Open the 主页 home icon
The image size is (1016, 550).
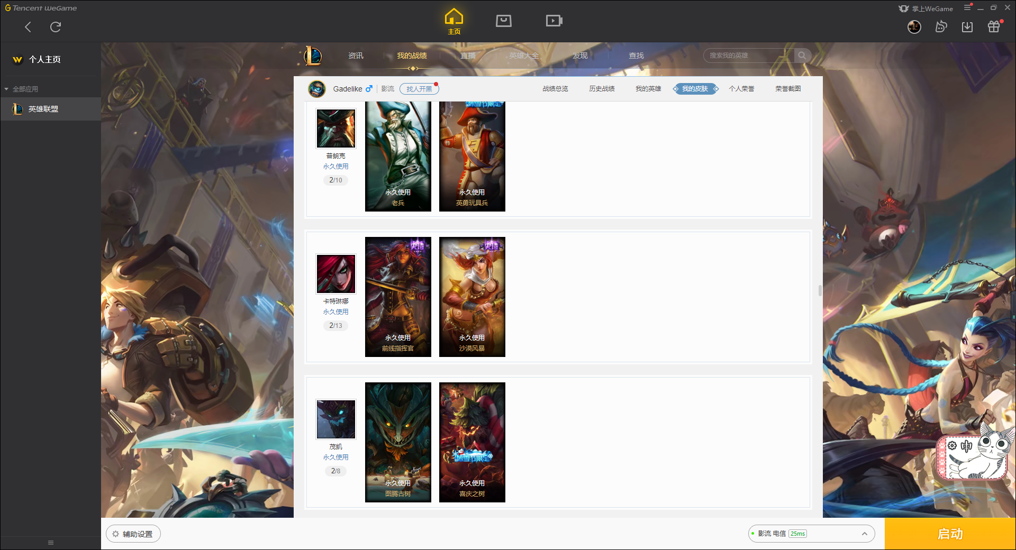pos(454,21)
